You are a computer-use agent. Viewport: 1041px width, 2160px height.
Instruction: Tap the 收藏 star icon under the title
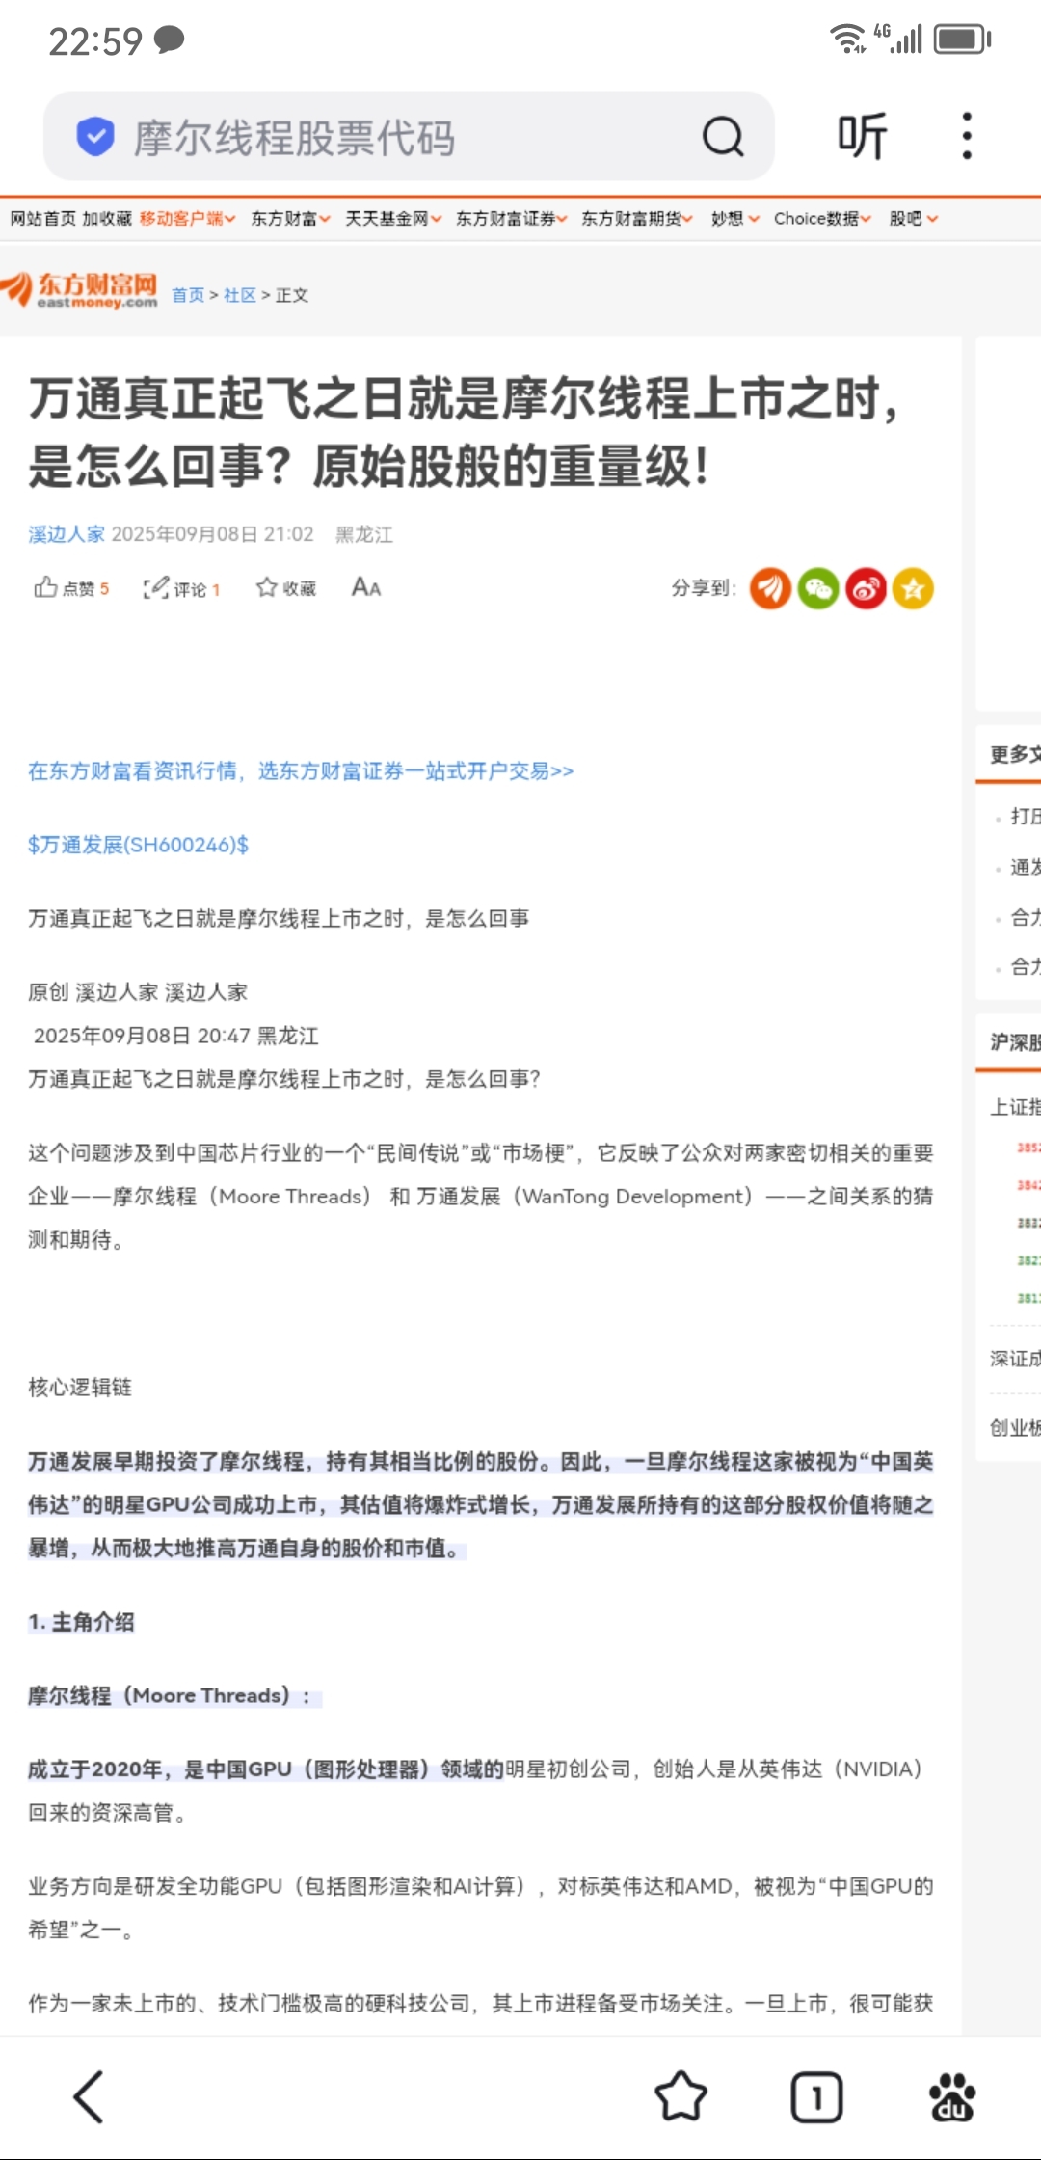266,587
